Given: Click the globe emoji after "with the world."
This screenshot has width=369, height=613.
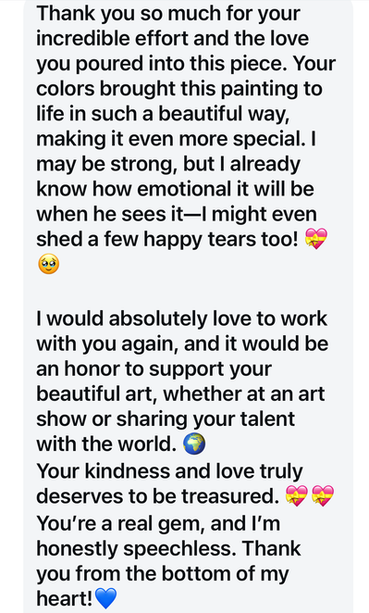Looking at the screenshot, I should 194,444.
